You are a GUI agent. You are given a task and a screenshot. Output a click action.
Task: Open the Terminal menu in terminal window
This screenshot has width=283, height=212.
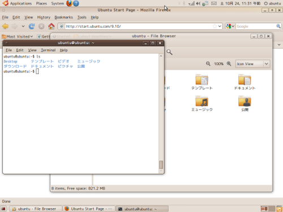pos(48,50)
